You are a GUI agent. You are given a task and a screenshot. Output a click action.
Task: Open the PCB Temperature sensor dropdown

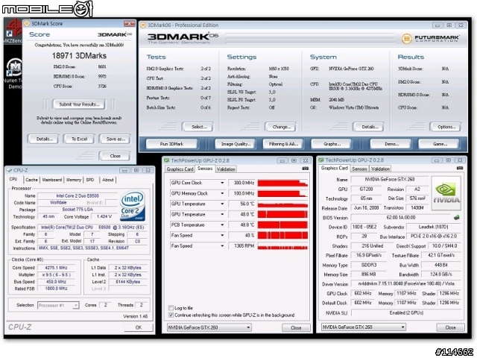[x=222, y=225]
